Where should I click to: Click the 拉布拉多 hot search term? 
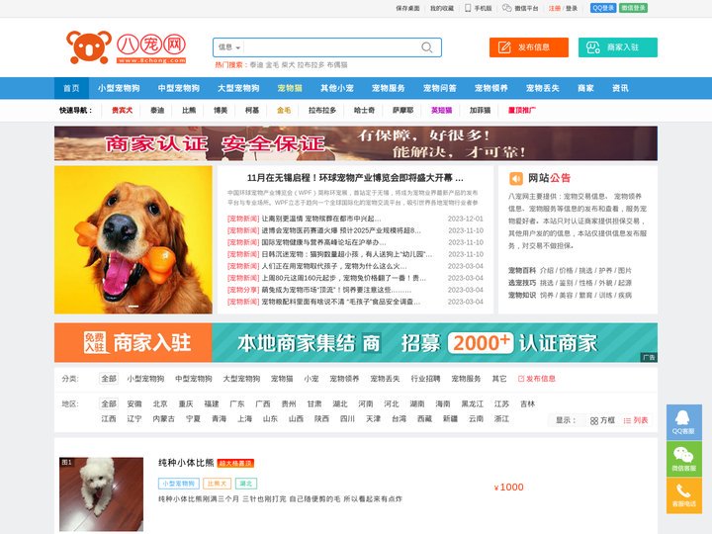point(311,65)
